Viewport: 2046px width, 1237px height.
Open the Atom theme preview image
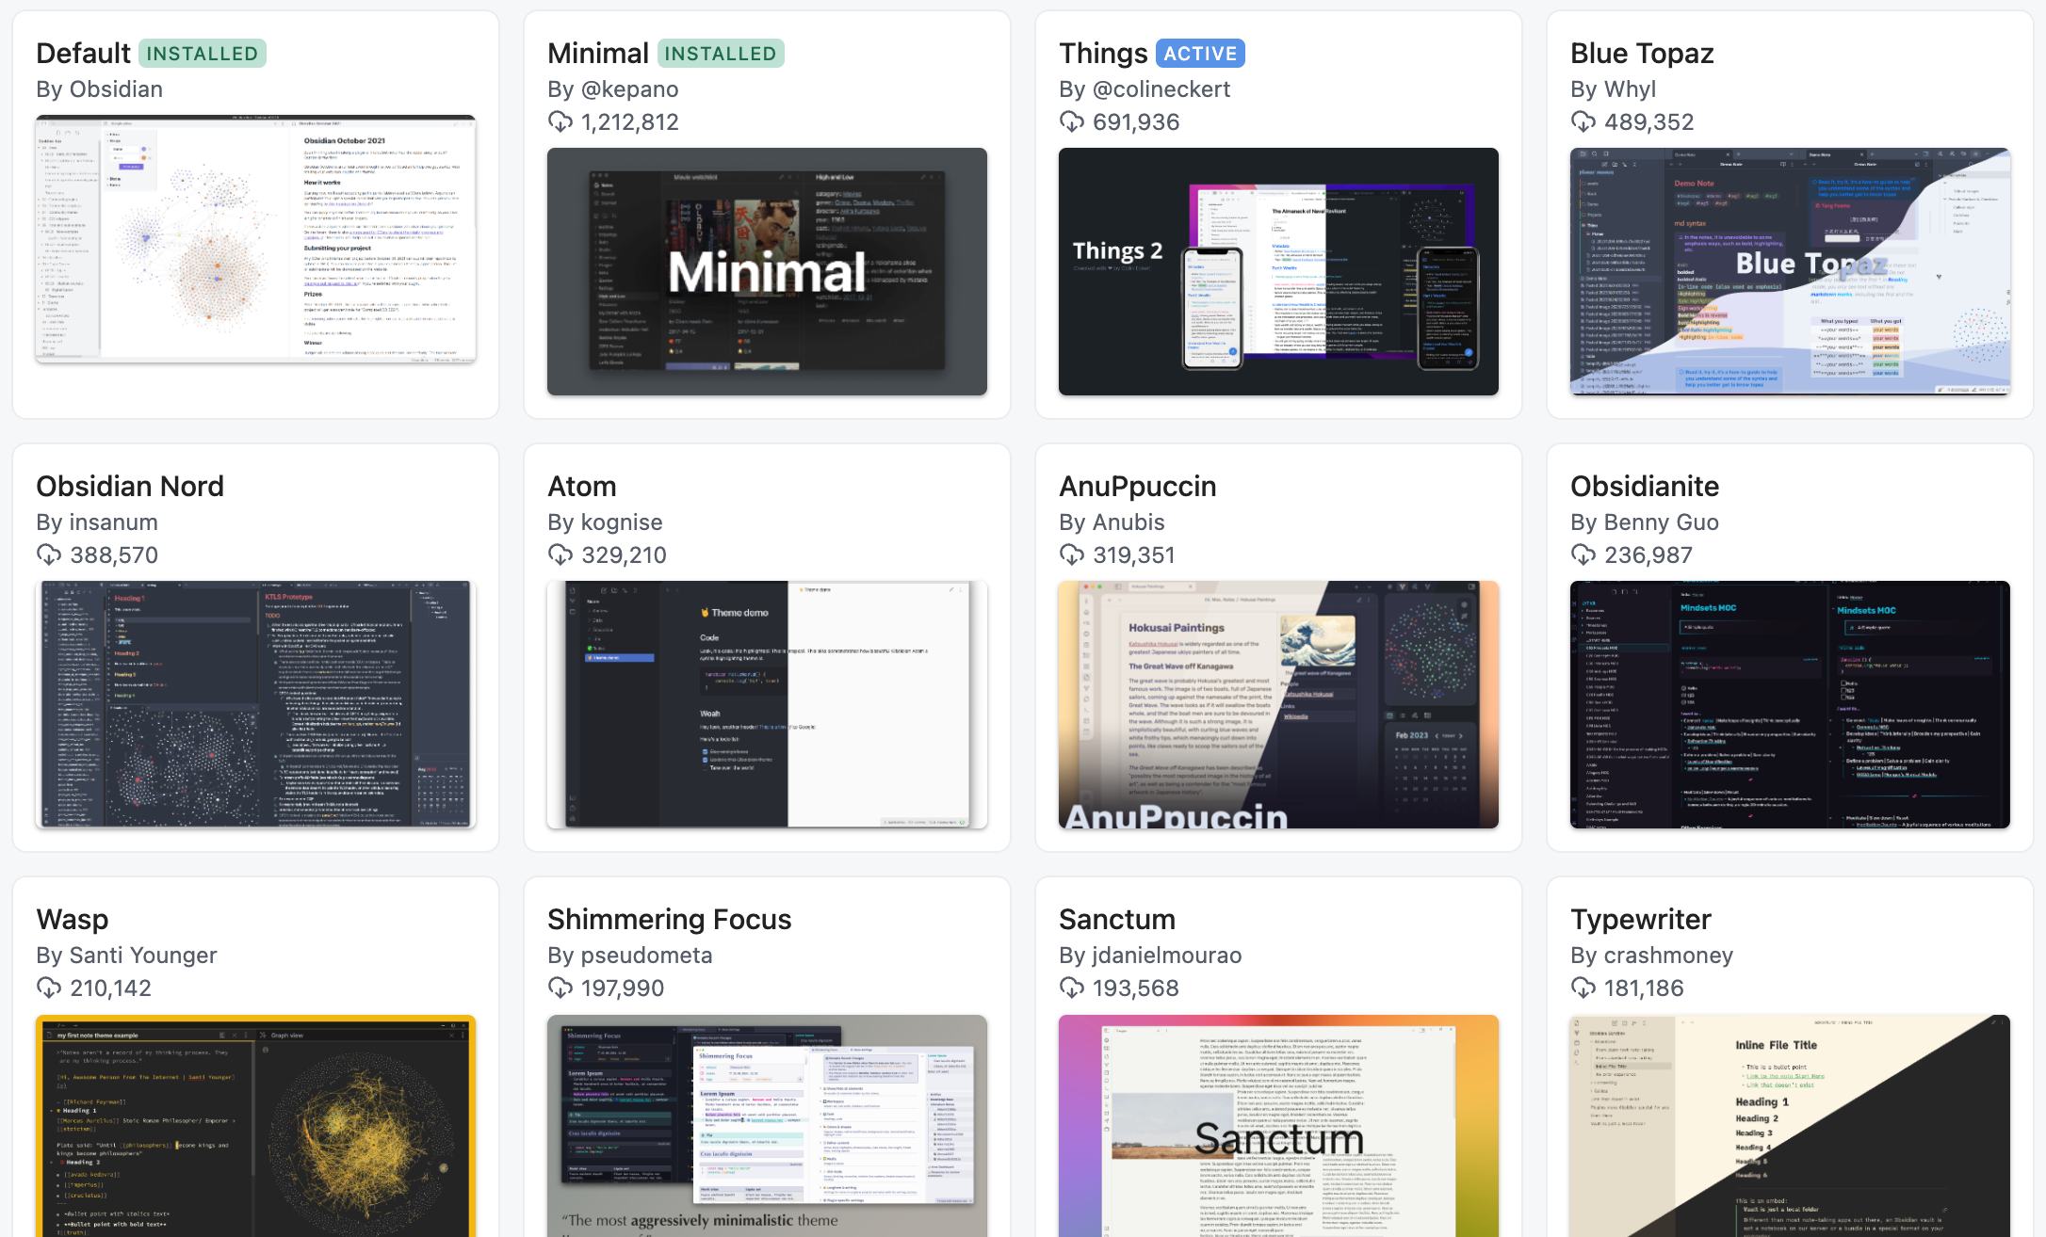(767, 704)
